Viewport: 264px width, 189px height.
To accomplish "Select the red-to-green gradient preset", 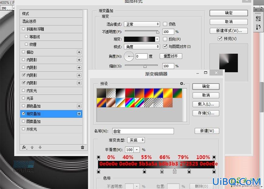I will [x=130, y=93].
